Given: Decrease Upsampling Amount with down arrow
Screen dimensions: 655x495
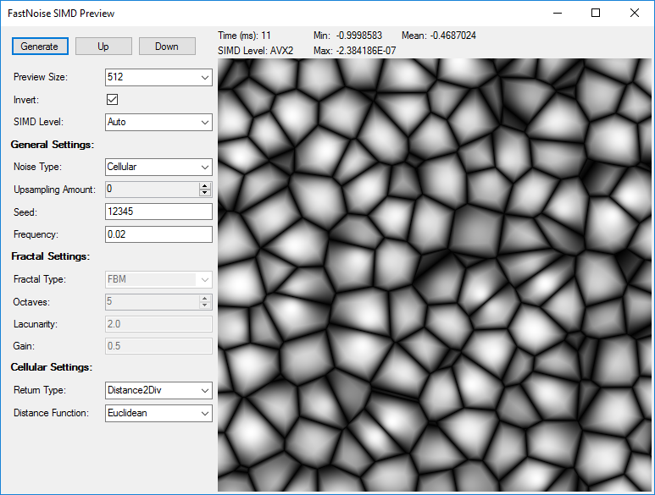Looking at the screenshot, I should pos(204,193).
